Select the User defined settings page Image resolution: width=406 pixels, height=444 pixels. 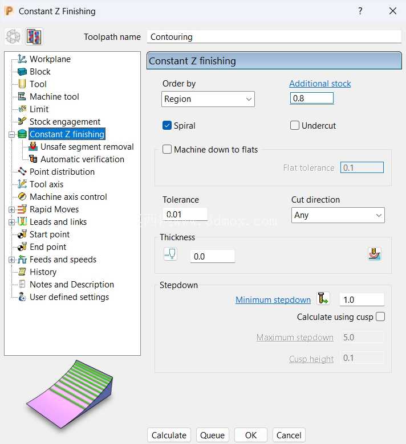pyautogui.click(x=69, y=297)
